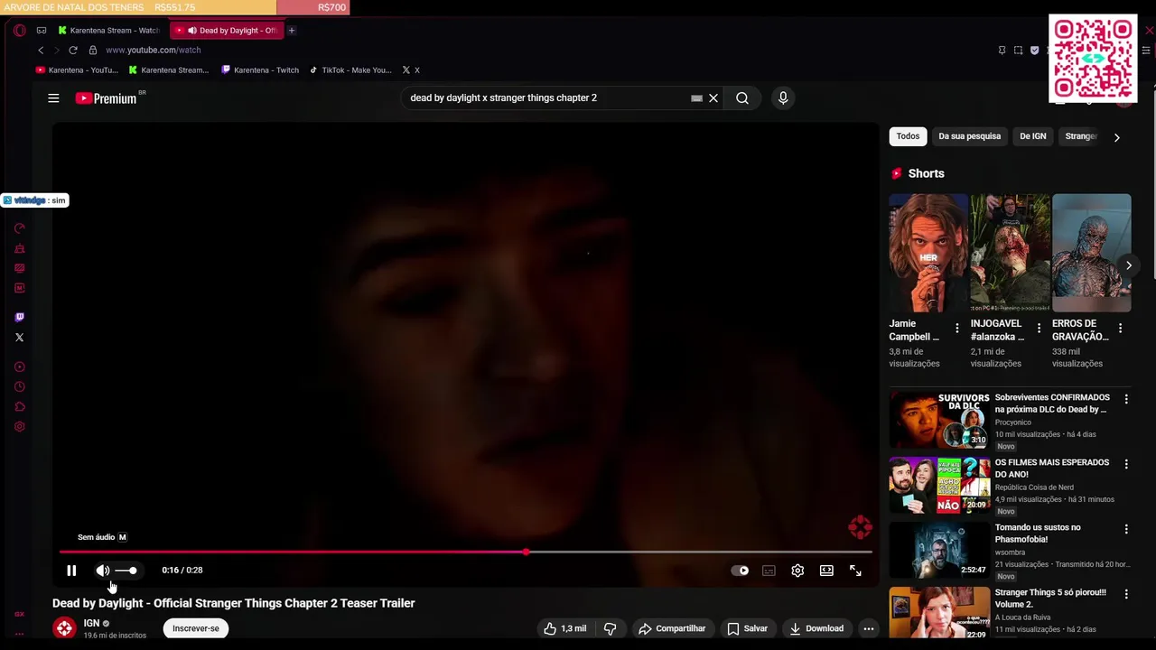Open the Opera GX main menu logo

point(19,31)
